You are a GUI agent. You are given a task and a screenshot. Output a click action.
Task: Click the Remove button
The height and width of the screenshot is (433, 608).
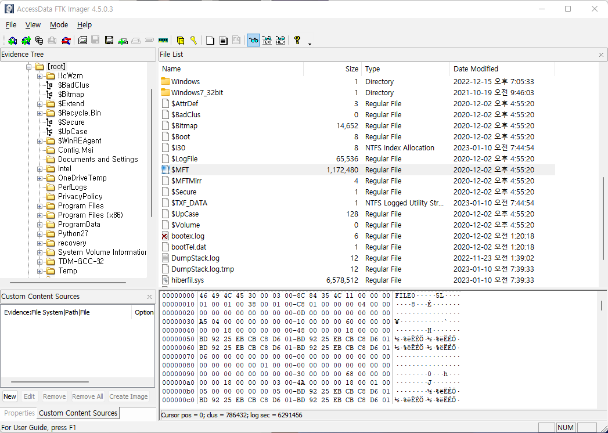(x=54, y=396)
